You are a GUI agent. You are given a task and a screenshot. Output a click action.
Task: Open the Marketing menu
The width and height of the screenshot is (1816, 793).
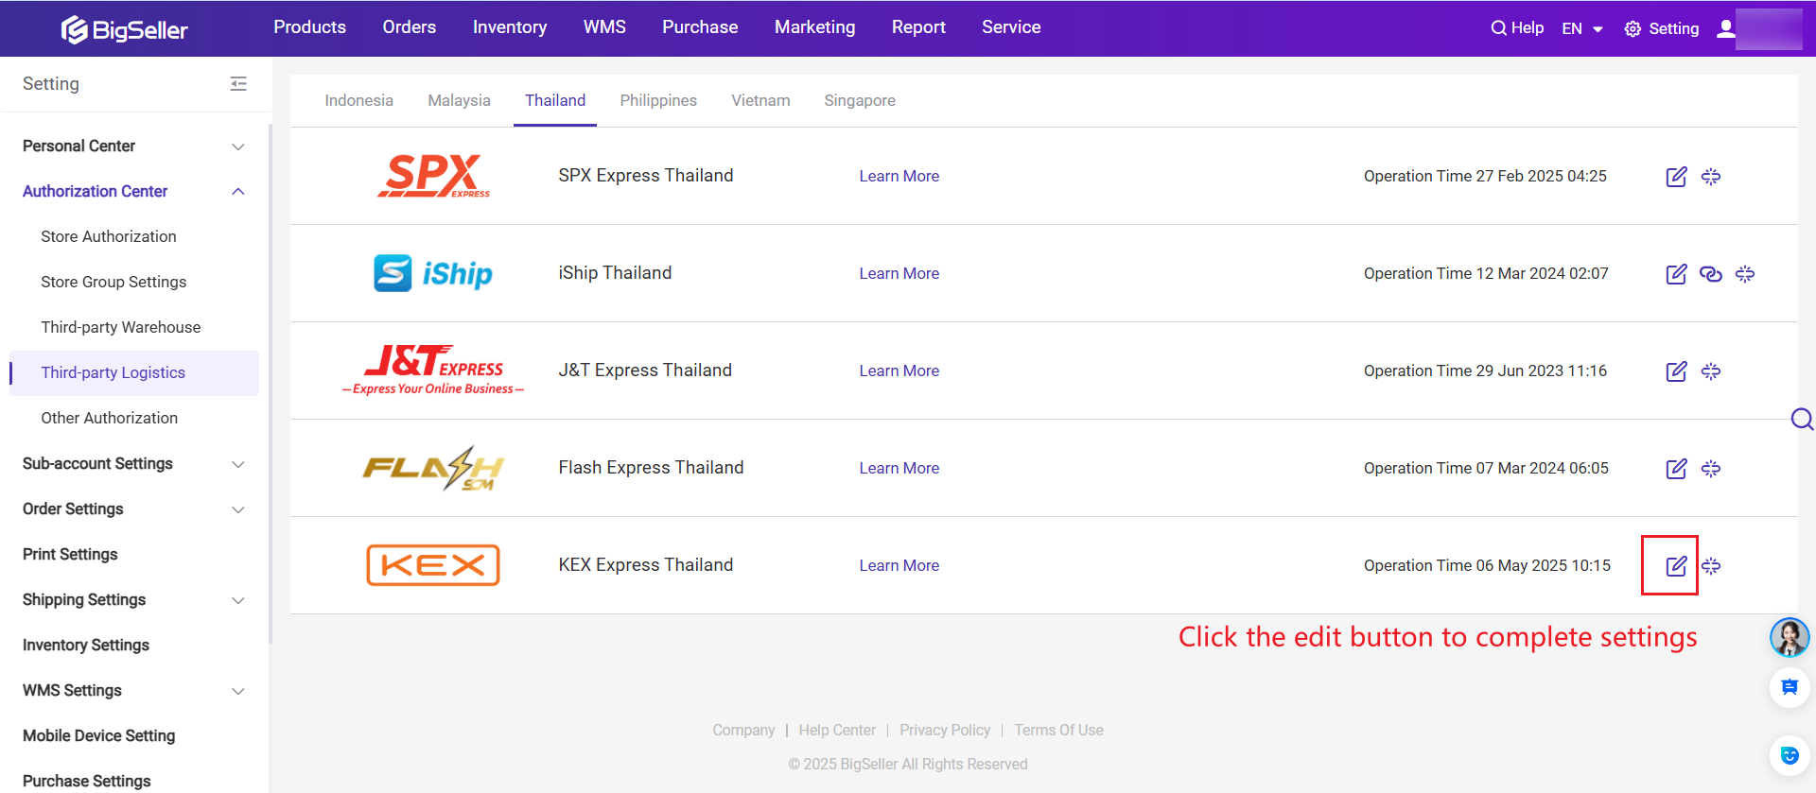(814, 27)
